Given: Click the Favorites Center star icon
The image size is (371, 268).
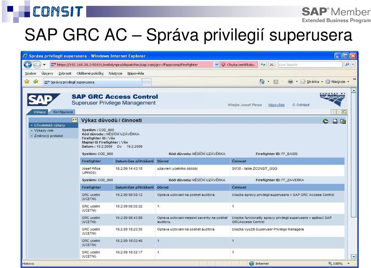Looking at the screenshot, I should [x=27, y=82].
